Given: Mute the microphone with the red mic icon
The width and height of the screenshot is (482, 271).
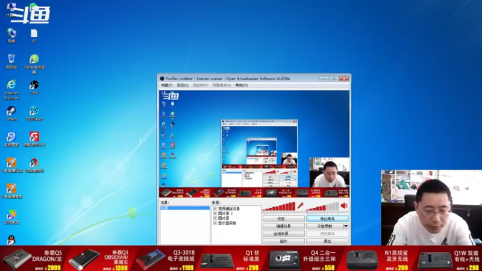Looking at the screenshot, I should [x=300, y=205].
